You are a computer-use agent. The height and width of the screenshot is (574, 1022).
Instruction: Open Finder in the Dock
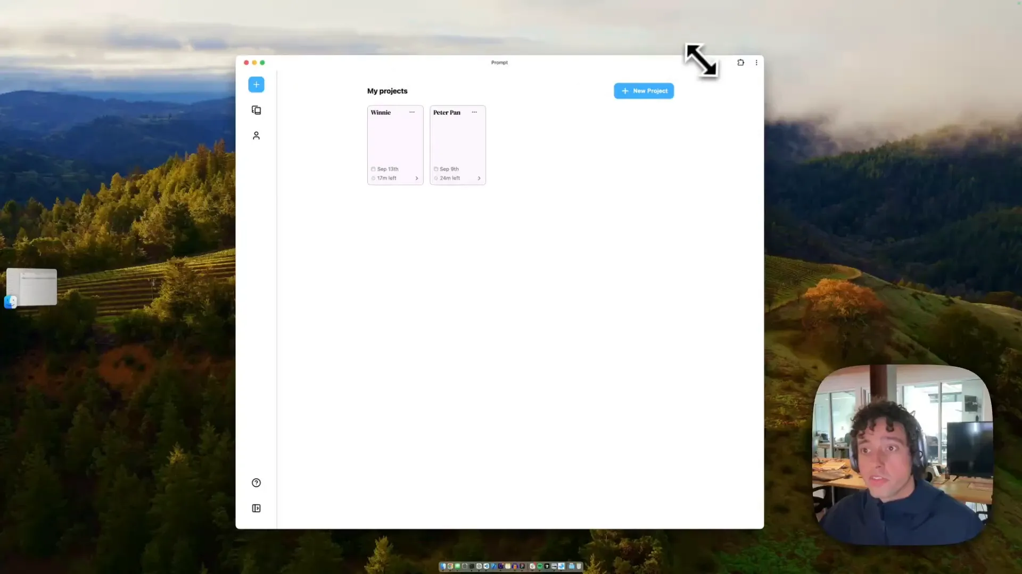pos(443,566)
